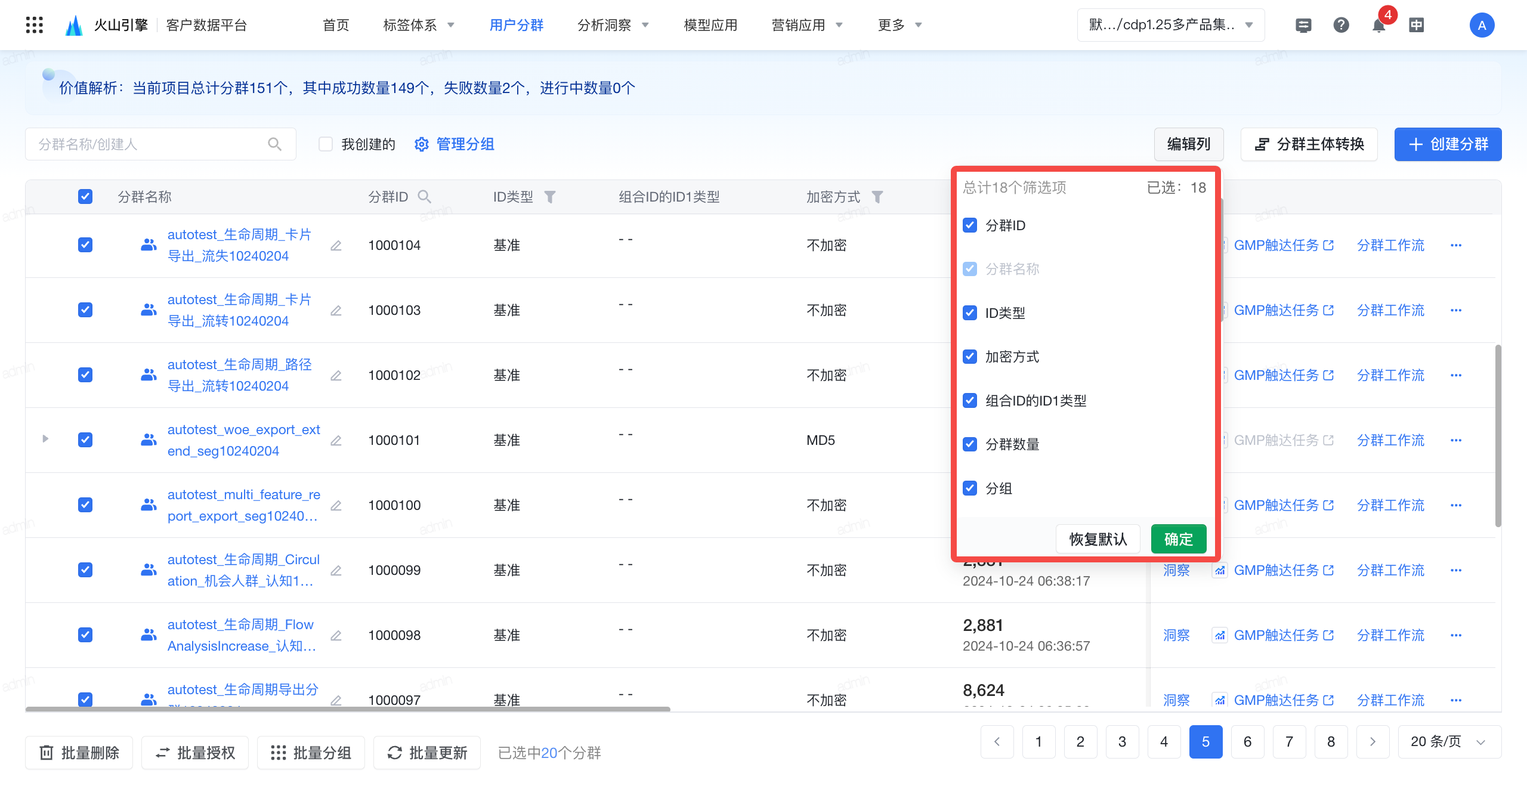This screenshot has width=1527, height=786.
Task: Click the layout grid icon in header
Action: coord(1416,25)
